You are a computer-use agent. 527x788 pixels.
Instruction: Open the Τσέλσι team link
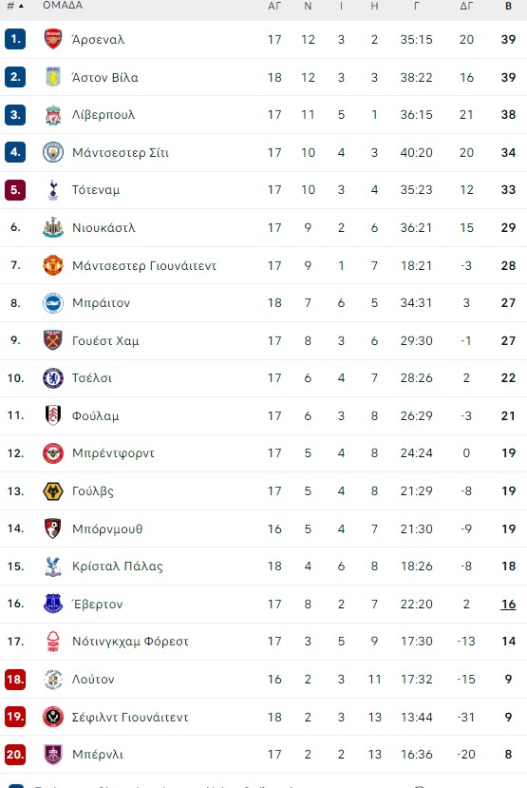92,378
